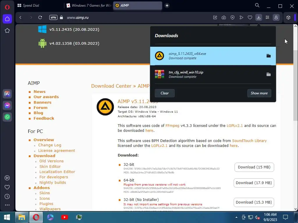Download 32-bit No Installer (15.3 MB)
The width and height of the screenshot is (298, 223).
tap(254, 202)
